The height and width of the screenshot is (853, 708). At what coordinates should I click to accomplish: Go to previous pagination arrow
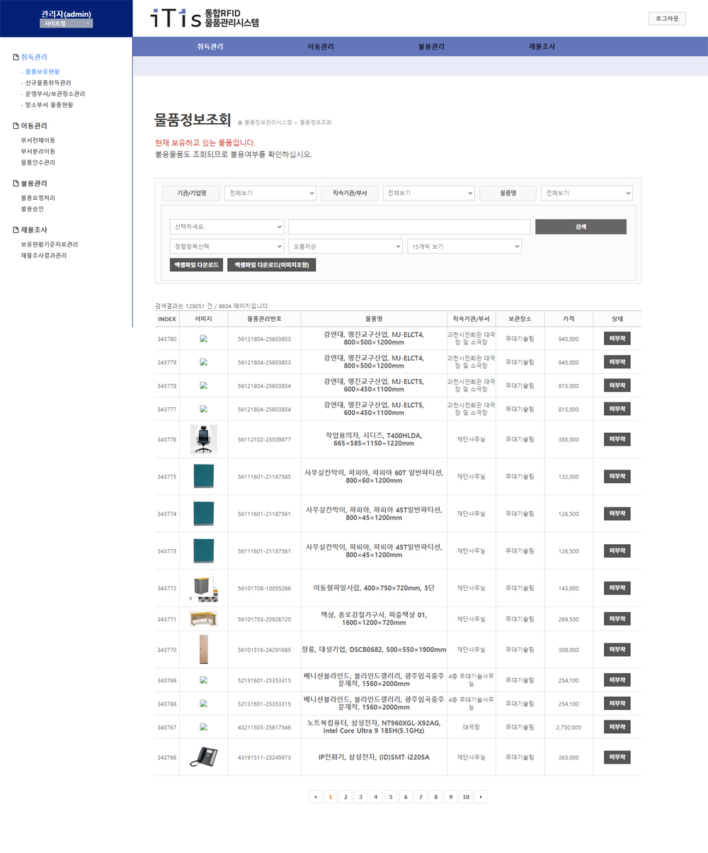[x=315, y=797]
